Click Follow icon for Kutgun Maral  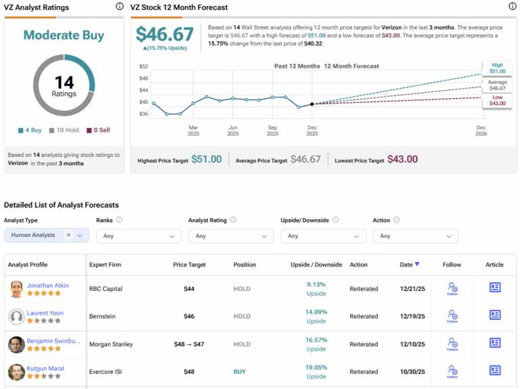(452, 372)
